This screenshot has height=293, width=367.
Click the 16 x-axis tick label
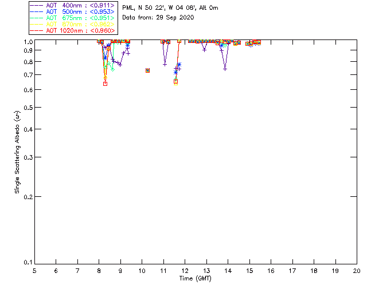pos(271,271)
